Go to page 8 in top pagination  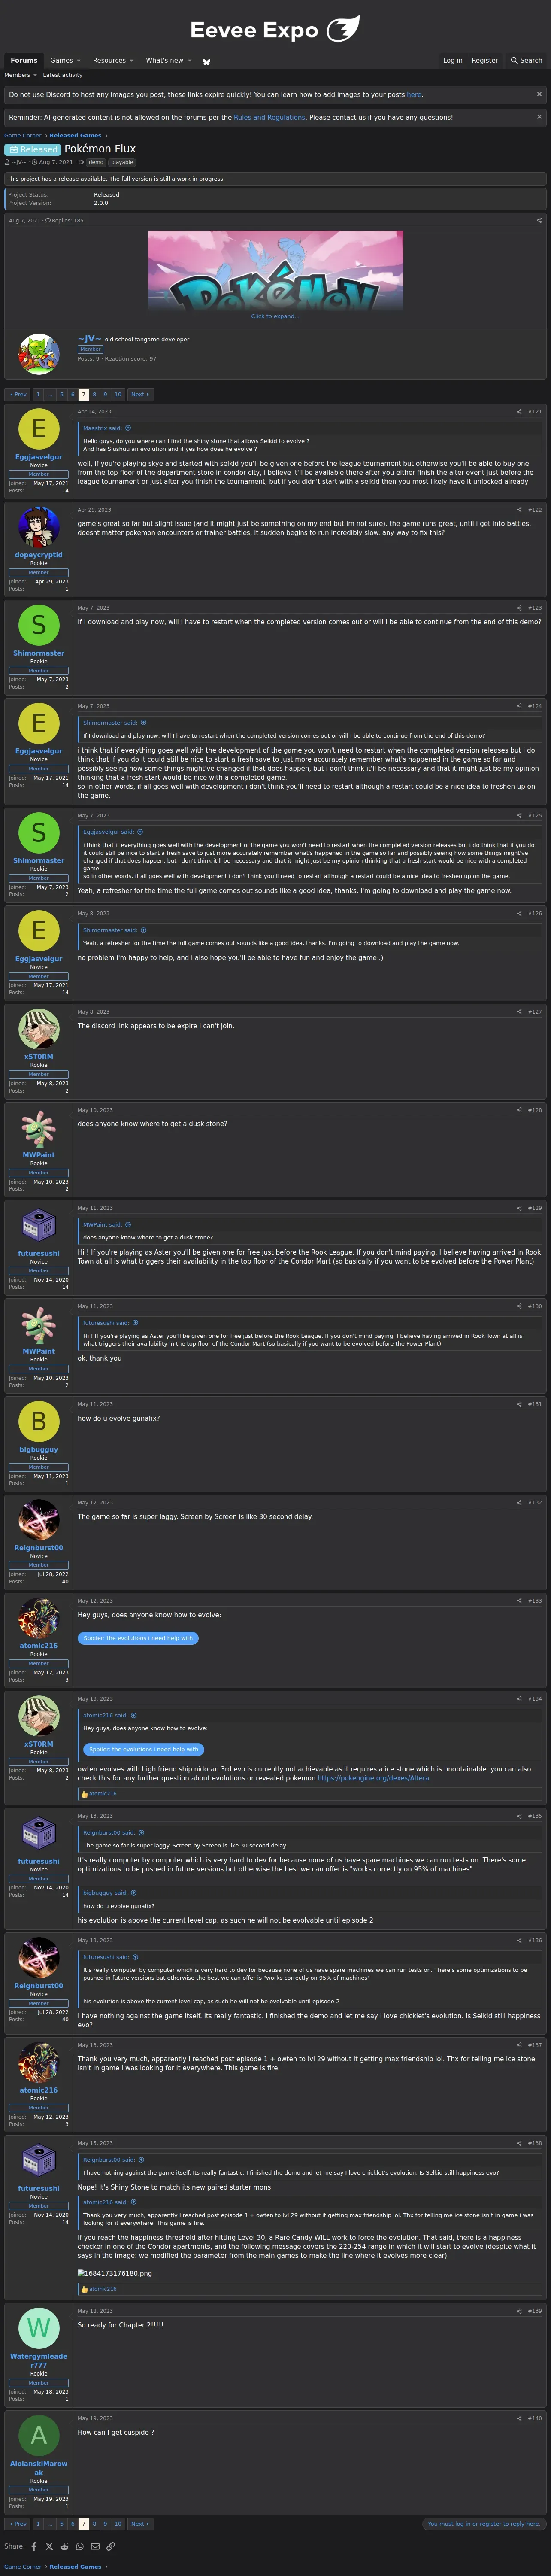[x=94, y=394]
